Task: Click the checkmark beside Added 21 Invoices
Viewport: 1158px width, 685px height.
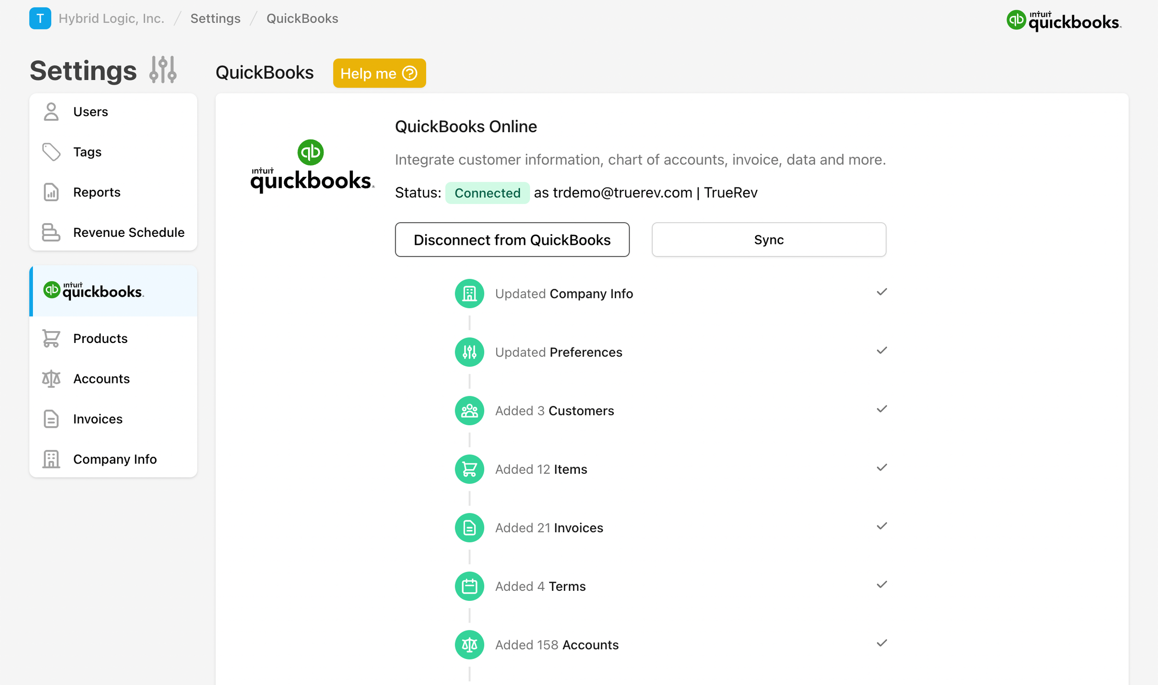Action: (x=881, y=526)
